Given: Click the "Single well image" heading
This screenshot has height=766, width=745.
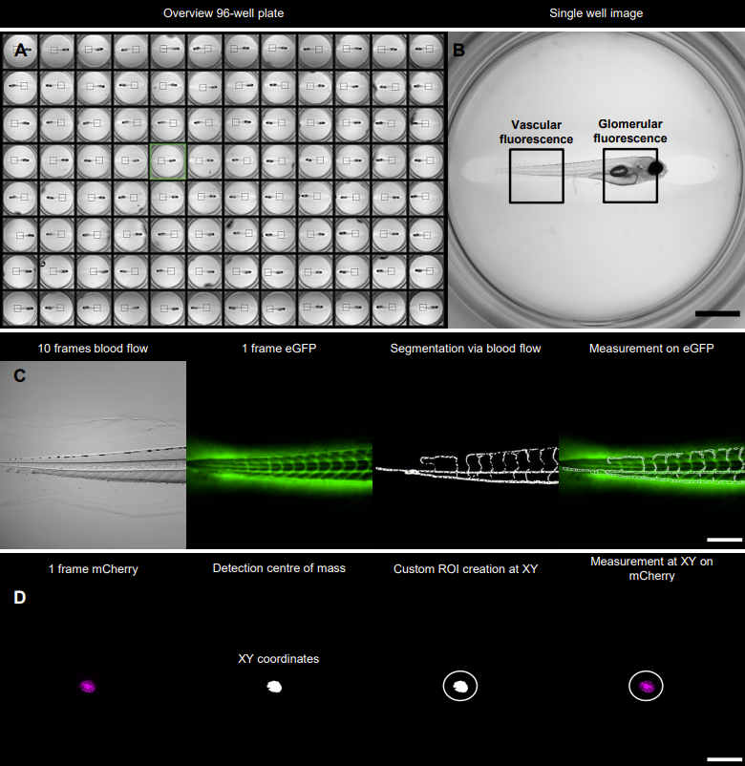Looking at the screenshot, I should (596, 13).
